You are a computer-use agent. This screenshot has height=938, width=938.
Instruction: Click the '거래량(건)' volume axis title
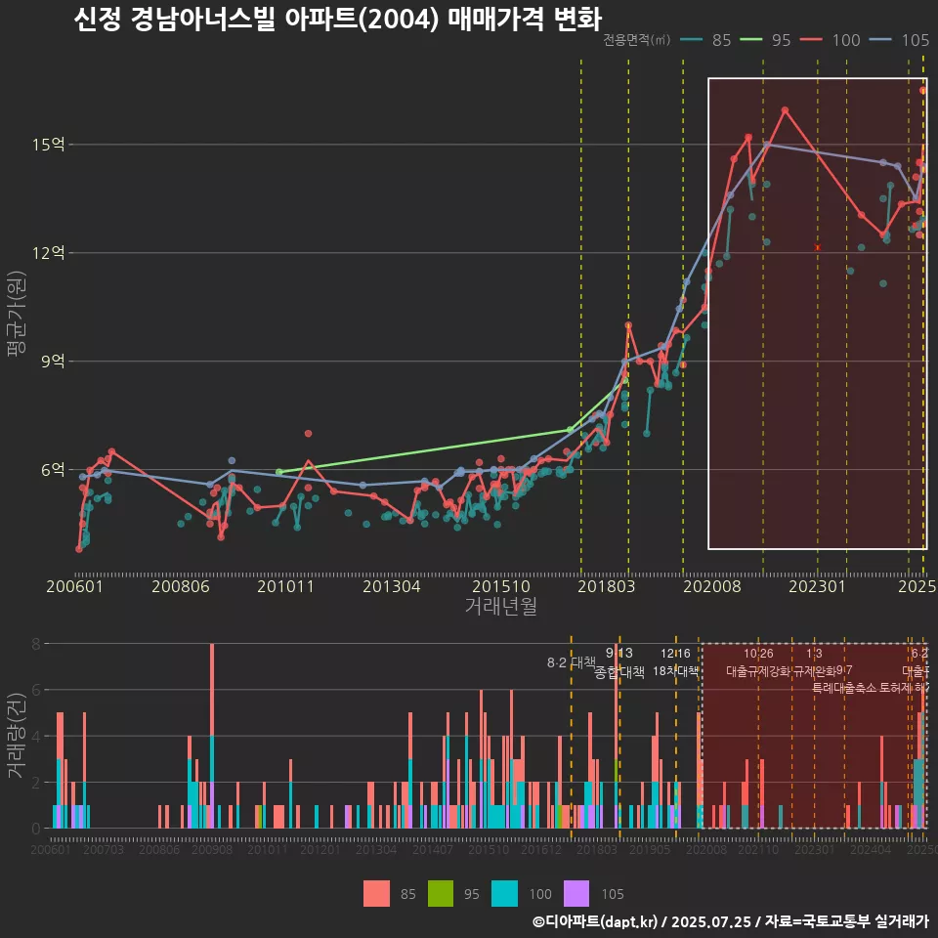pos(17,735)
